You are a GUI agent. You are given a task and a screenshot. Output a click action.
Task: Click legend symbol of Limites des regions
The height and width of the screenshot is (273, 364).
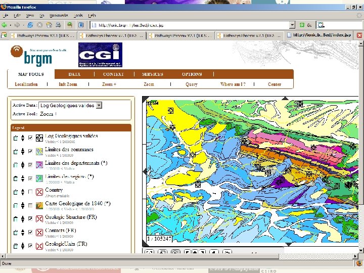click(39, 178)
